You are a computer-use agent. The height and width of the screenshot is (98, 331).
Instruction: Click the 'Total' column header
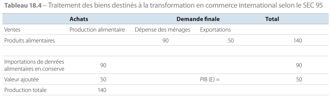click(x=272, y=19)
